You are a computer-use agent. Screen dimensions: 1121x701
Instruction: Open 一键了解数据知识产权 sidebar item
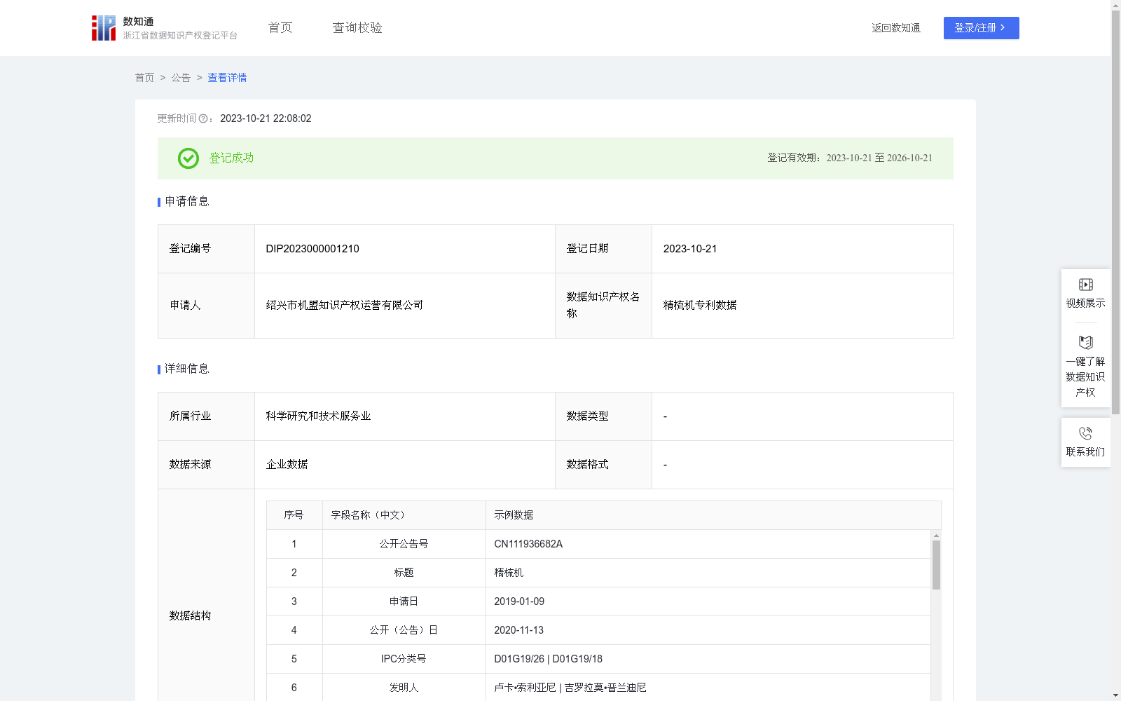1086,367
